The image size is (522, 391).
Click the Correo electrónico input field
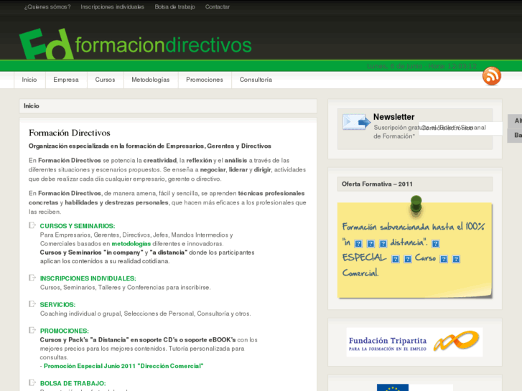(460, 128)
